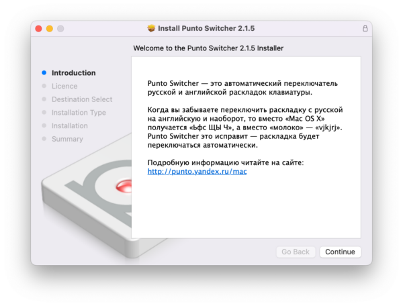403x306 pixels.
Task: Click the grey zoom window button
Action: (60, 29)
